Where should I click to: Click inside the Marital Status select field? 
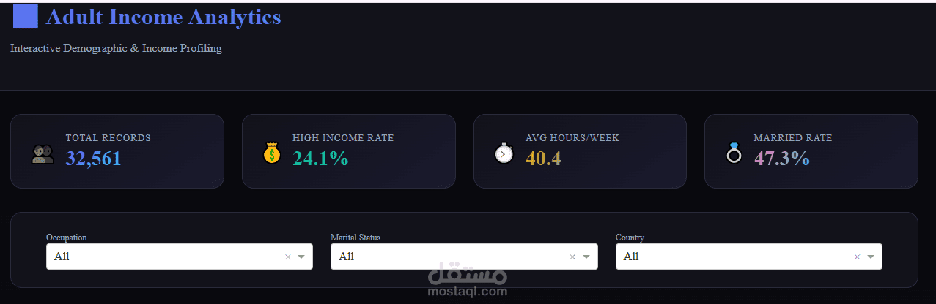click(x=447, y=256)
